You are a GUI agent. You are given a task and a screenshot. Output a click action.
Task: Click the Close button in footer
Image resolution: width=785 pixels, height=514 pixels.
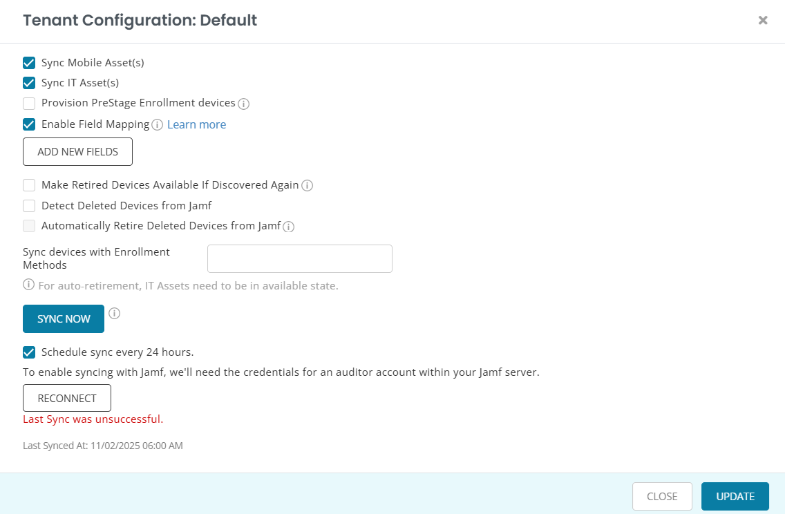(x=661, y=496)
